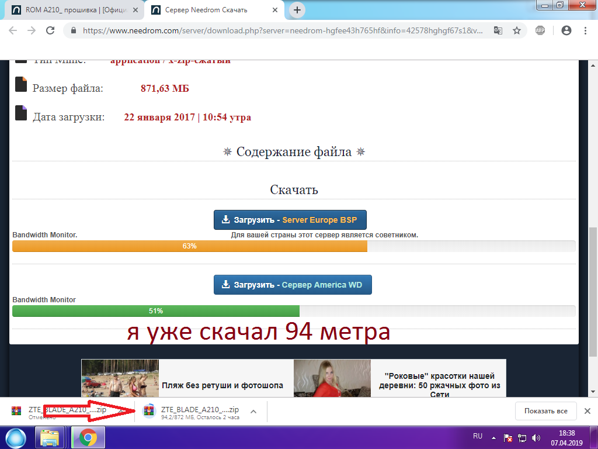Screen dimensions: 598x449
Task: Close the downloads bar
Action: 587,411
